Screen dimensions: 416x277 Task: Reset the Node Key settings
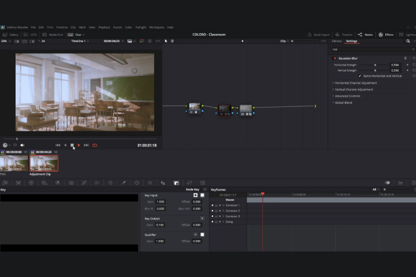click(x=205, y=189)
